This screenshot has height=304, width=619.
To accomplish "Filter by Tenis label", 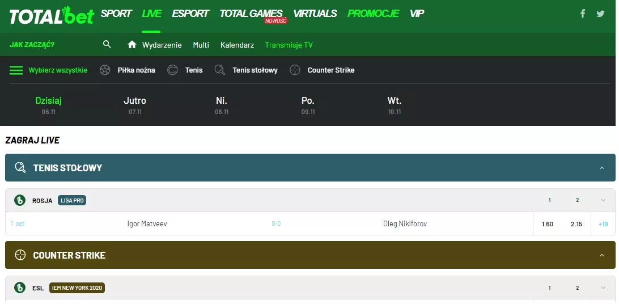I will [x=194, y=70].
